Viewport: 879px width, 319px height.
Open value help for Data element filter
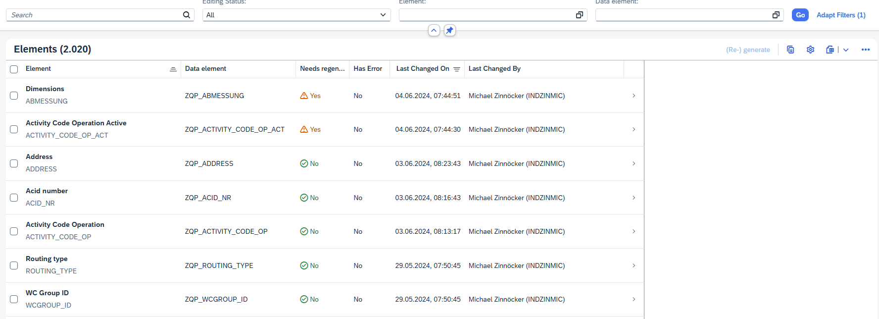point(776,15)
